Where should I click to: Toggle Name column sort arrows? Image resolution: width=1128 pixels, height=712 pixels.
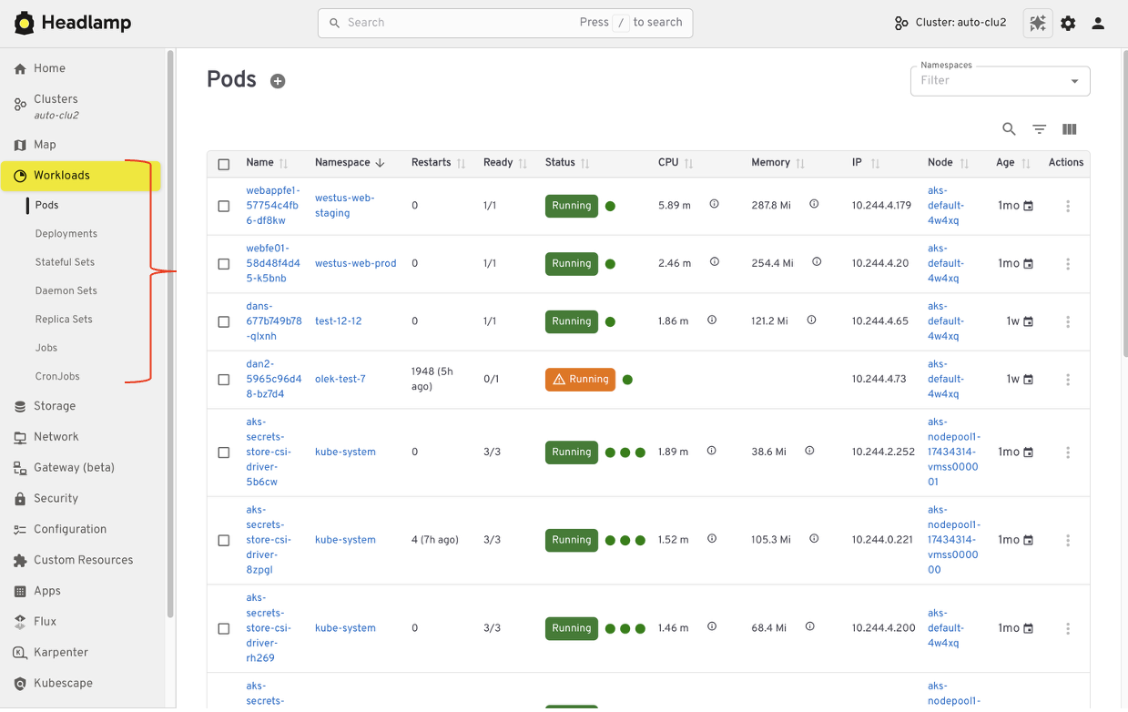pyautogui.click(x=282, y=163)
